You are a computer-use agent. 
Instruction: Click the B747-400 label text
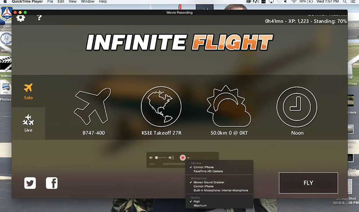click(x=94, y=133)
